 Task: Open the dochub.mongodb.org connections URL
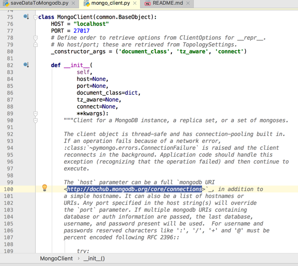(135, 189)
